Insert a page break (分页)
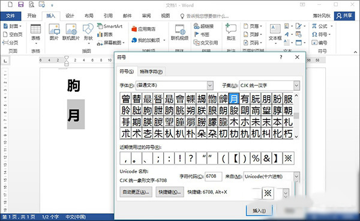This screenshot has width=360, height=221. coord(10,43)
